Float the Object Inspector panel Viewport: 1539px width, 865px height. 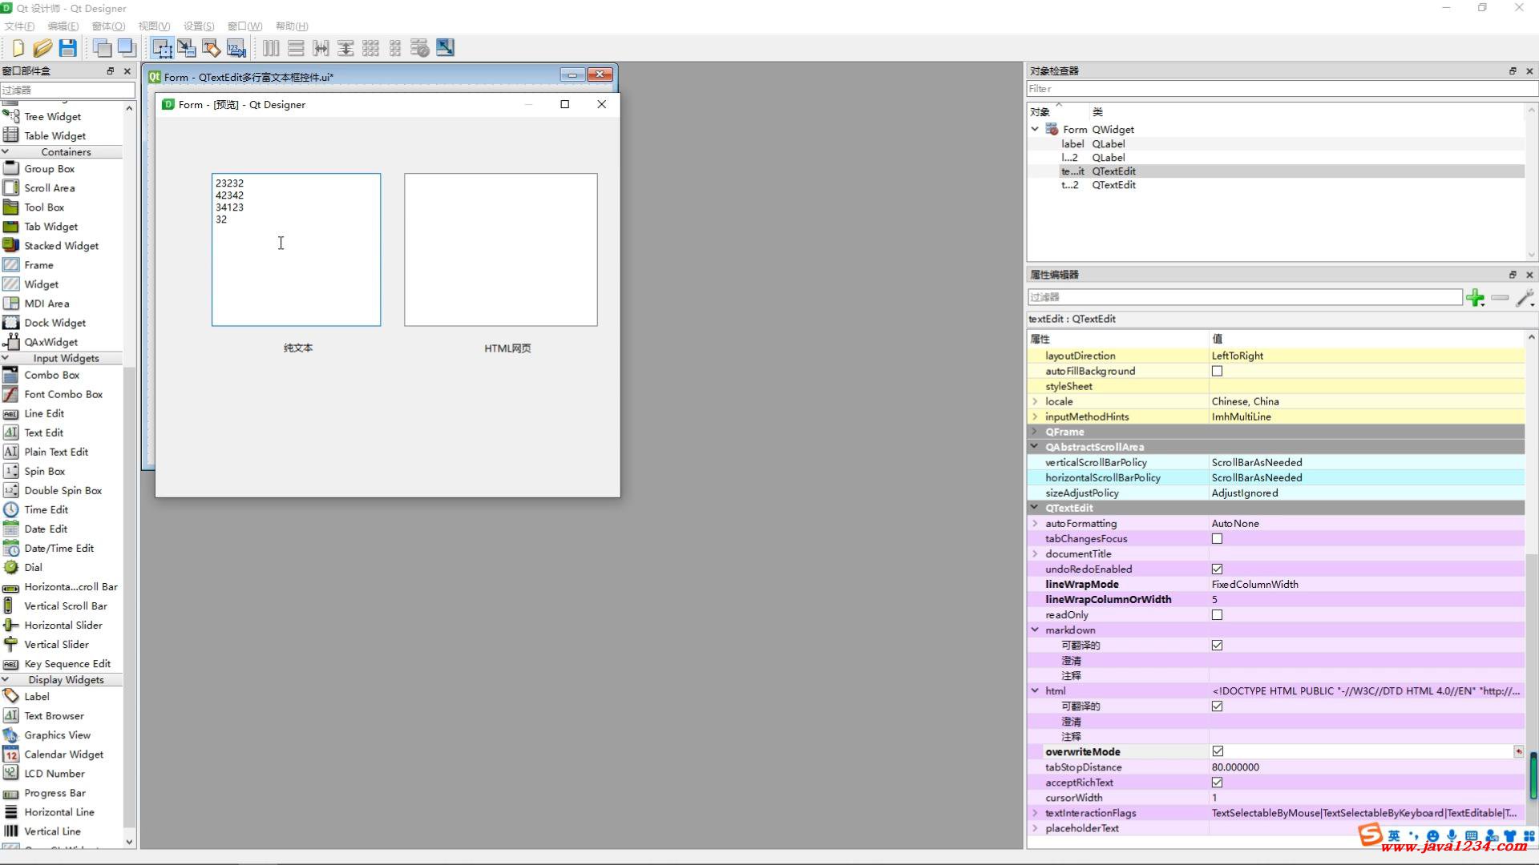click(1513, 71)
